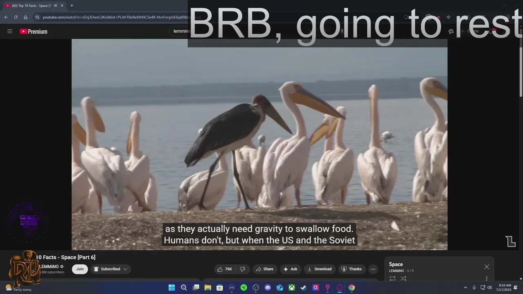Dislike the video
Screen dimensions: 523x294
click(242, 269)
